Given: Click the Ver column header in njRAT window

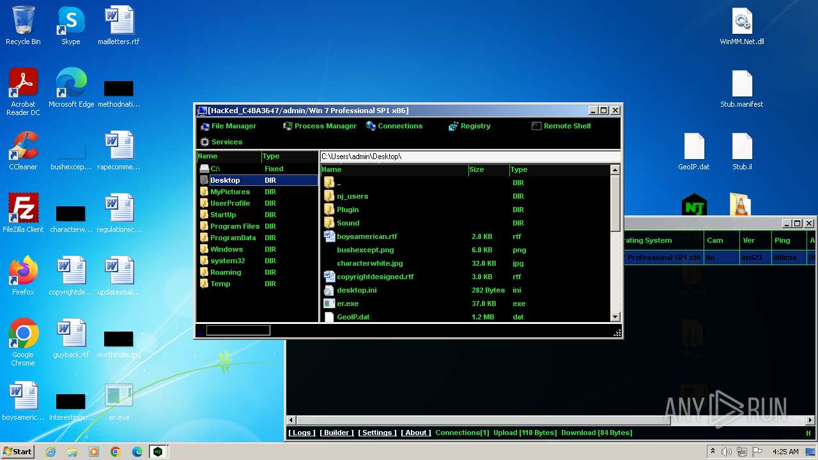Looking at the screenshot, I should point(755,240).
